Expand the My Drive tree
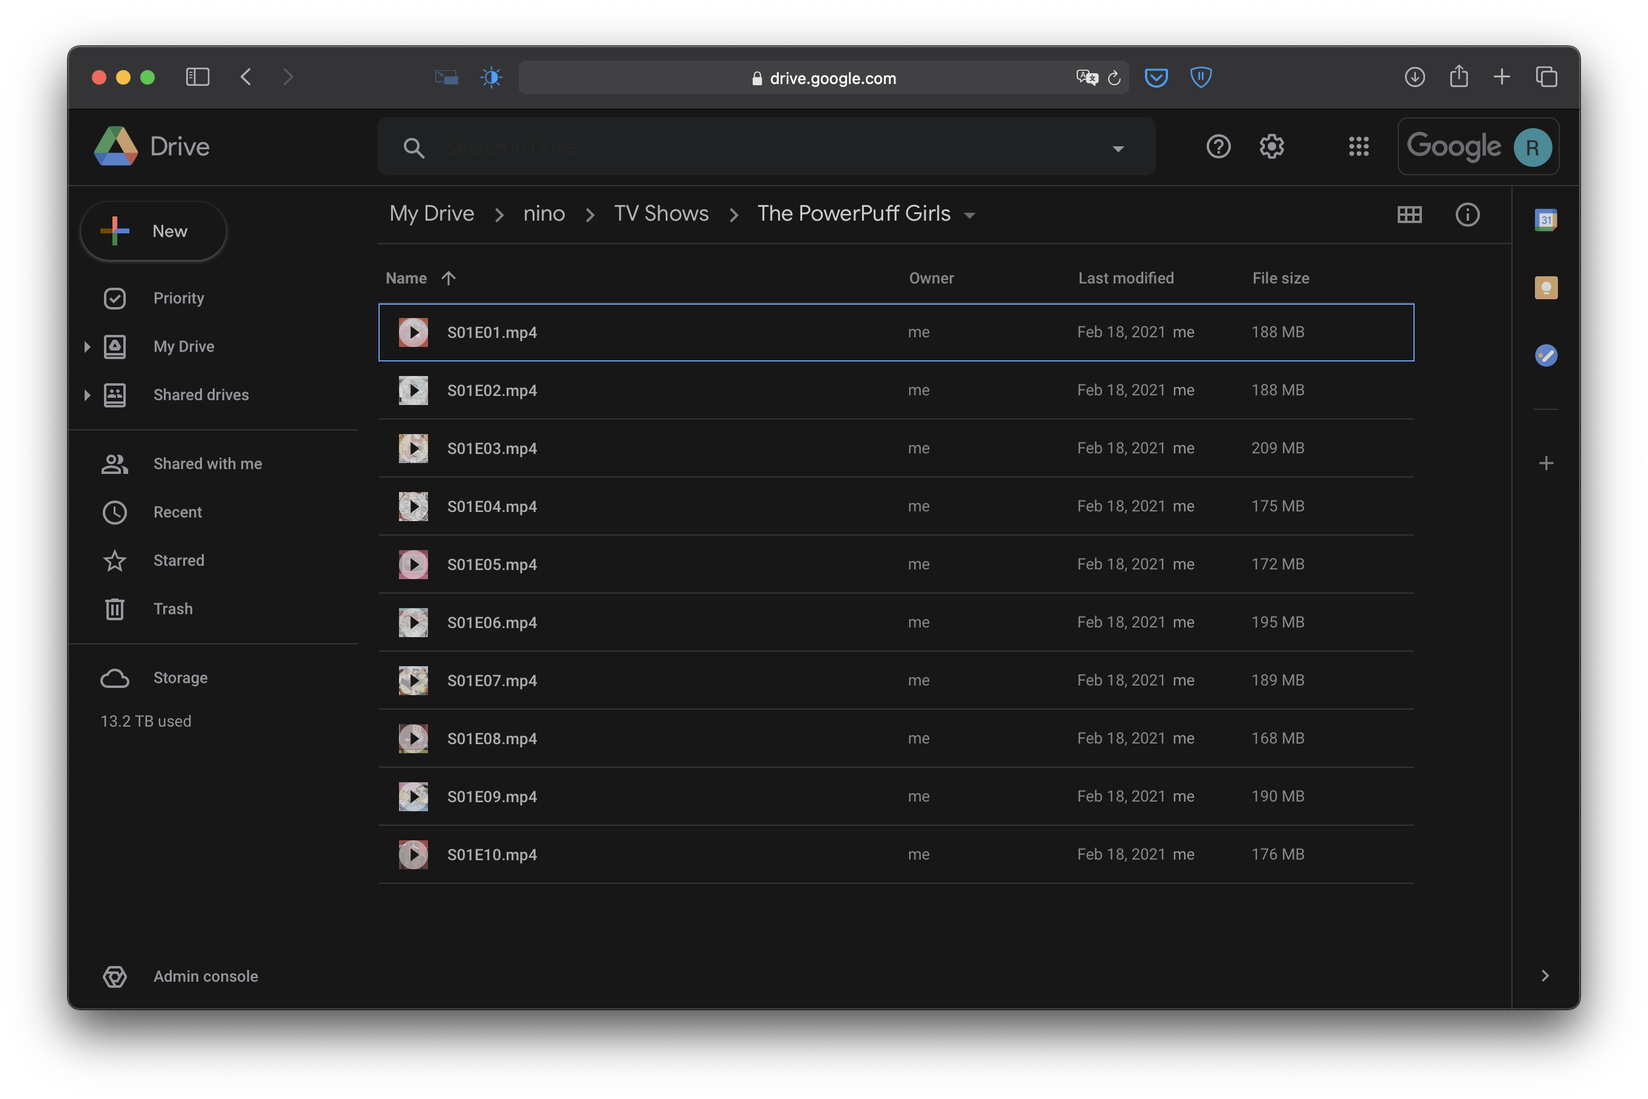The height and width of the screenshot is (1099, 1648). 87,347
